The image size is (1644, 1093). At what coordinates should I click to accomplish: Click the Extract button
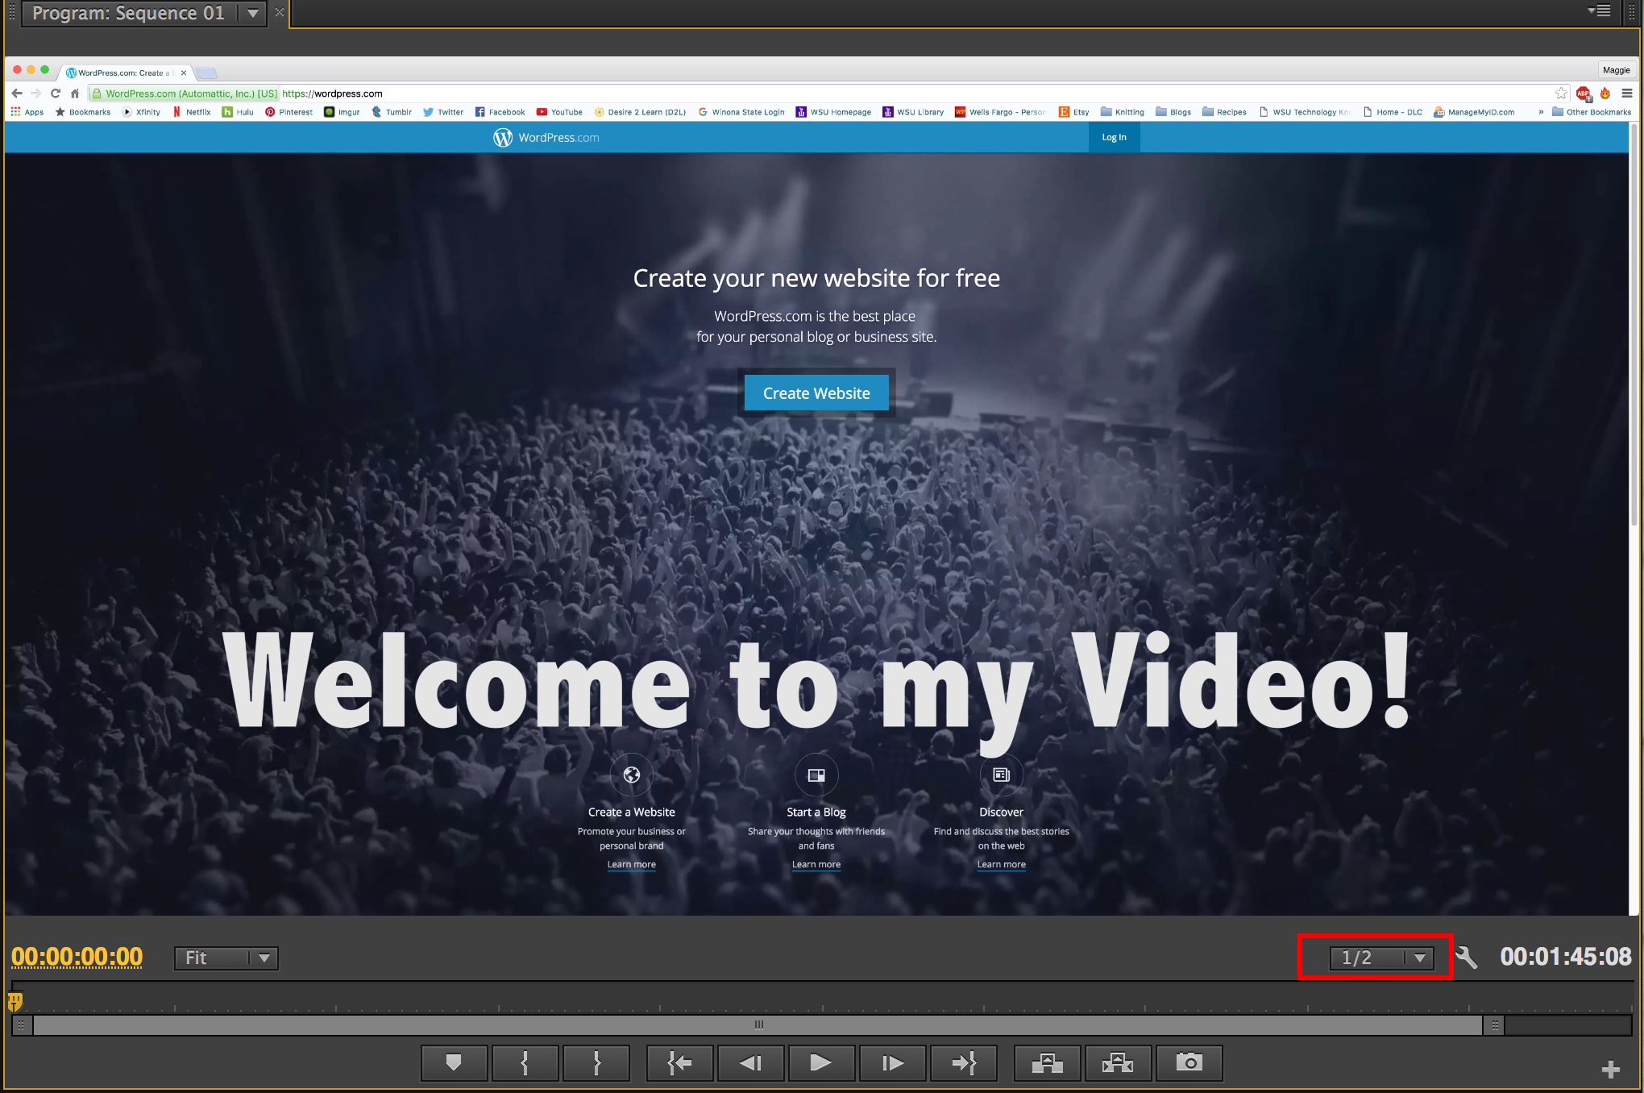(1118, 1063)
